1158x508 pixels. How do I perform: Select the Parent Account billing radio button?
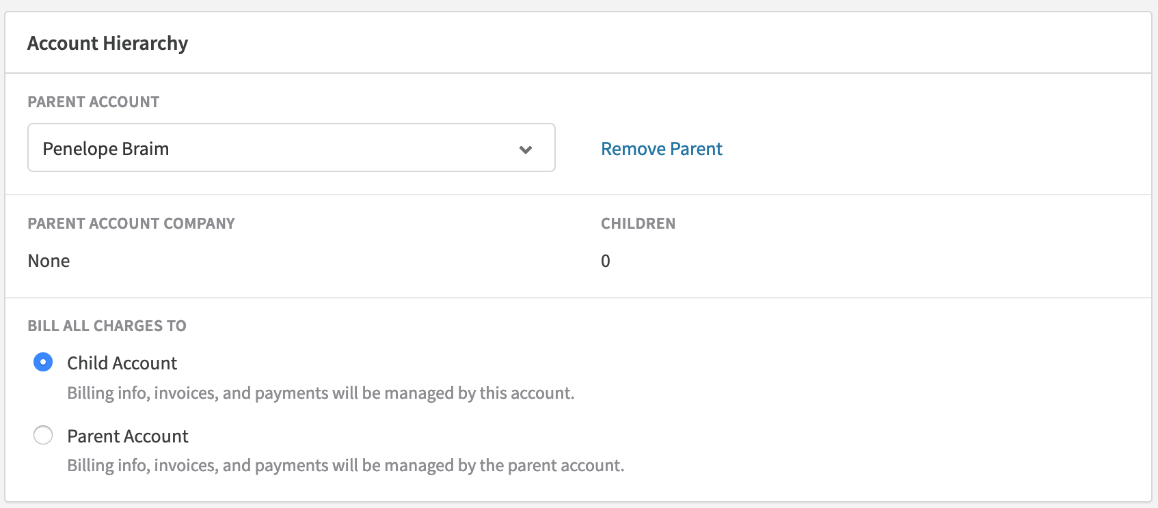click(x=43, y=435)
